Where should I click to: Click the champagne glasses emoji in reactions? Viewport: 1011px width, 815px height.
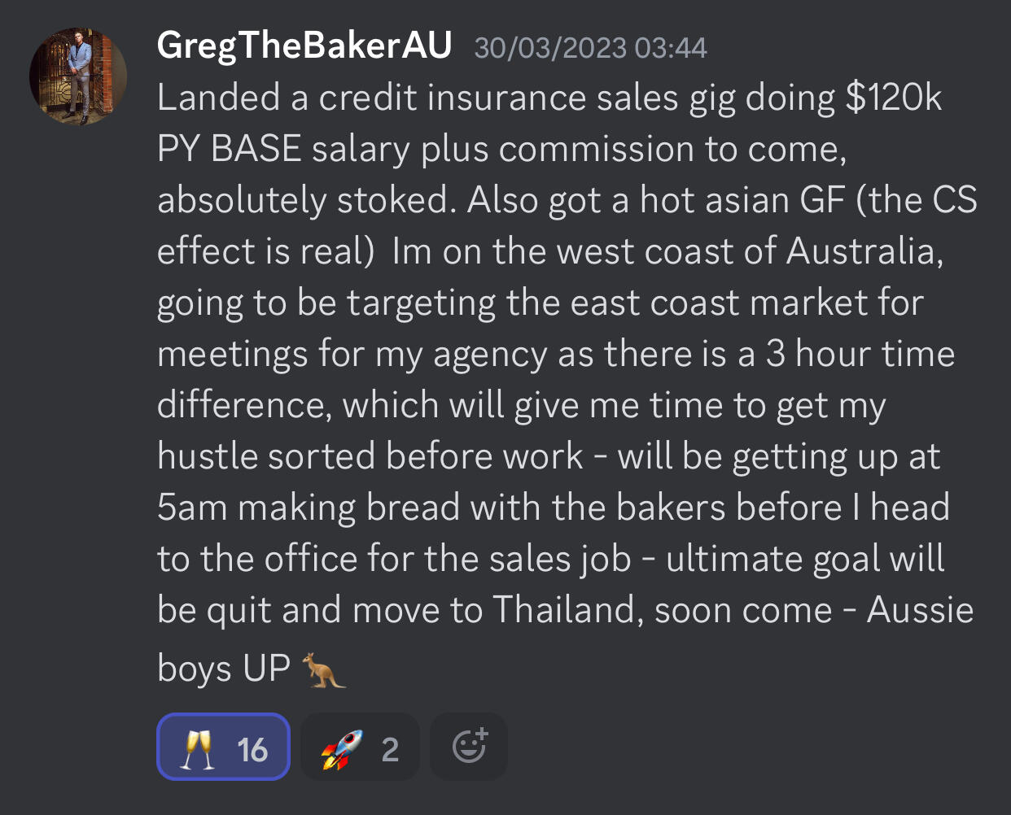point(197,748)
